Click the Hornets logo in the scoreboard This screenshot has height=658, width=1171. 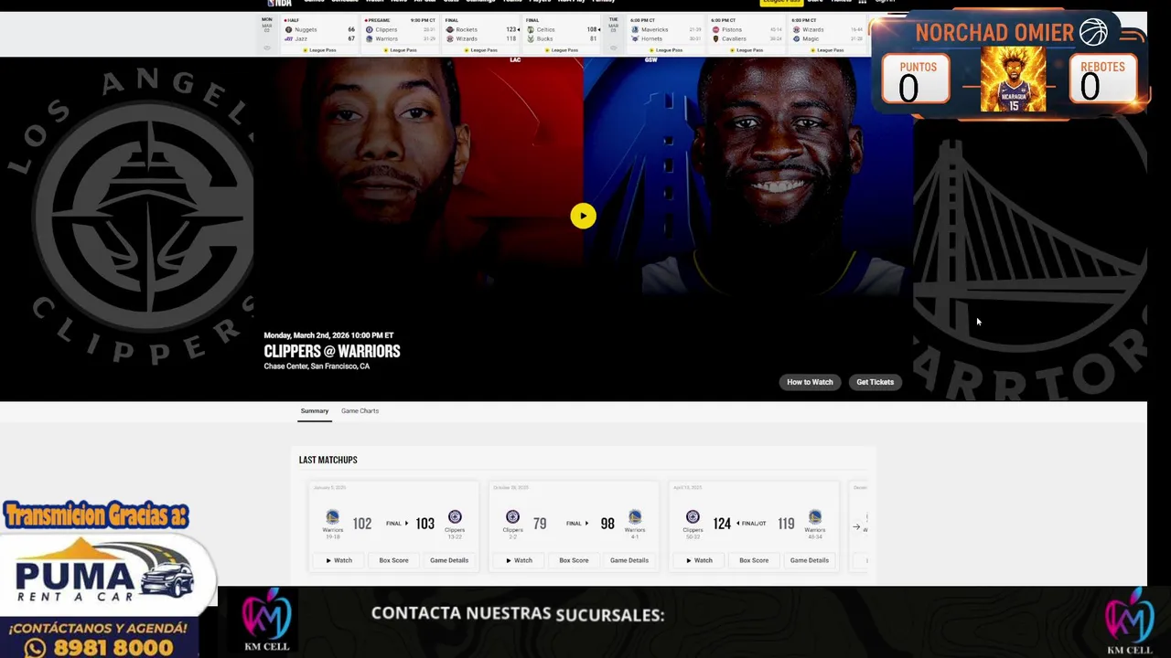pos(635,39)
